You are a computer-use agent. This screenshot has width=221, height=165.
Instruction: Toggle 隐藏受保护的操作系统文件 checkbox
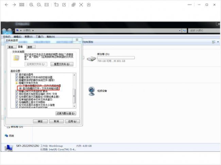coord(17,80)
